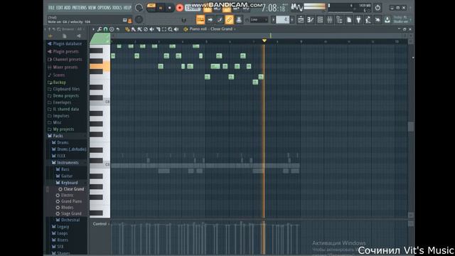The height and width of the screenshot is (256, 455).
Task: Toggle the arrow icon beside keyboard icon
Action: click(x=210, y=20)
